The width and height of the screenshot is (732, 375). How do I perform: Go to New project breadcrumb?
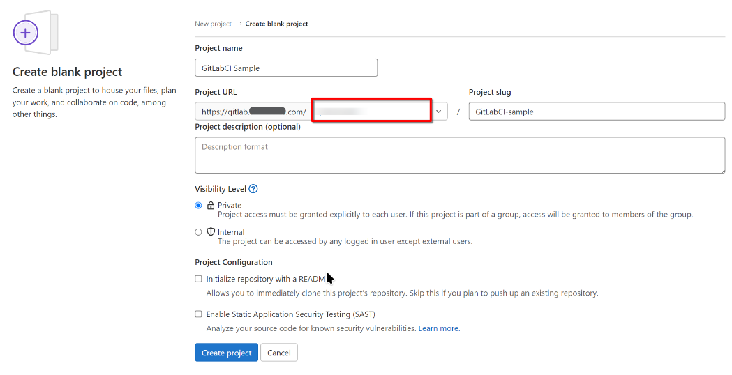[213, 24]
